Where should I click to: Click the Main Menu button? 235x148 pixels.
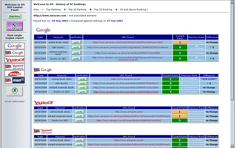click(14, 16)
